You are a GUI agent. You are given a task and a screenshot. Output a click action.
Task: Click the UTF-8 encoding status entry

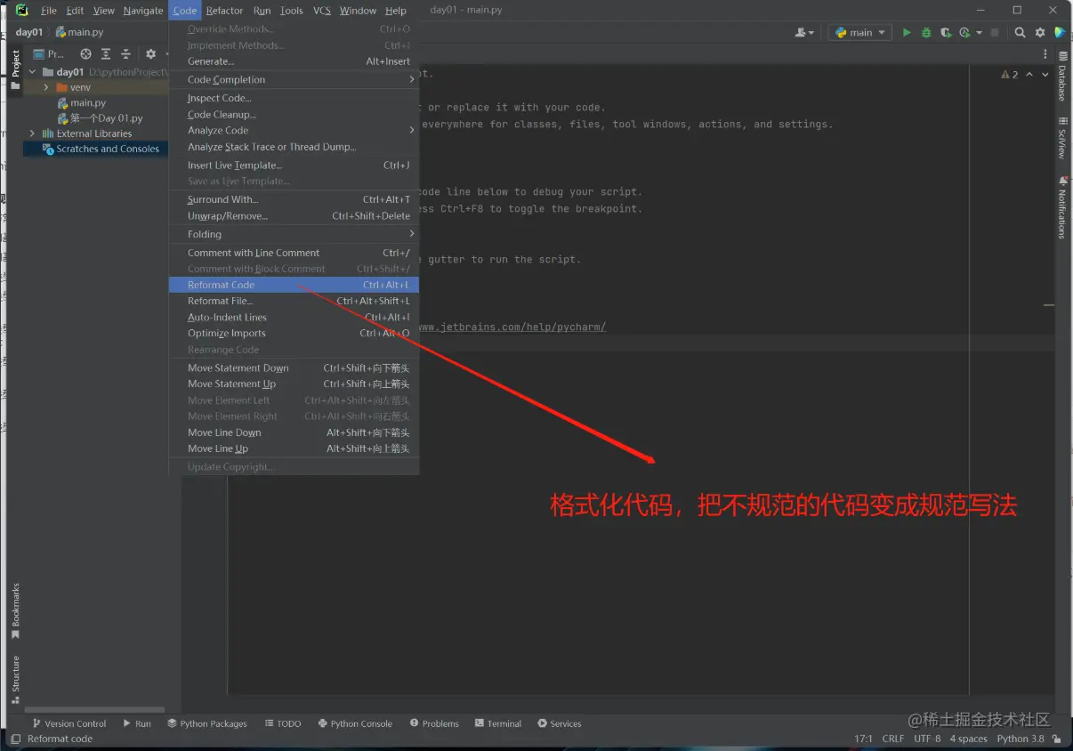click(927, 739)
